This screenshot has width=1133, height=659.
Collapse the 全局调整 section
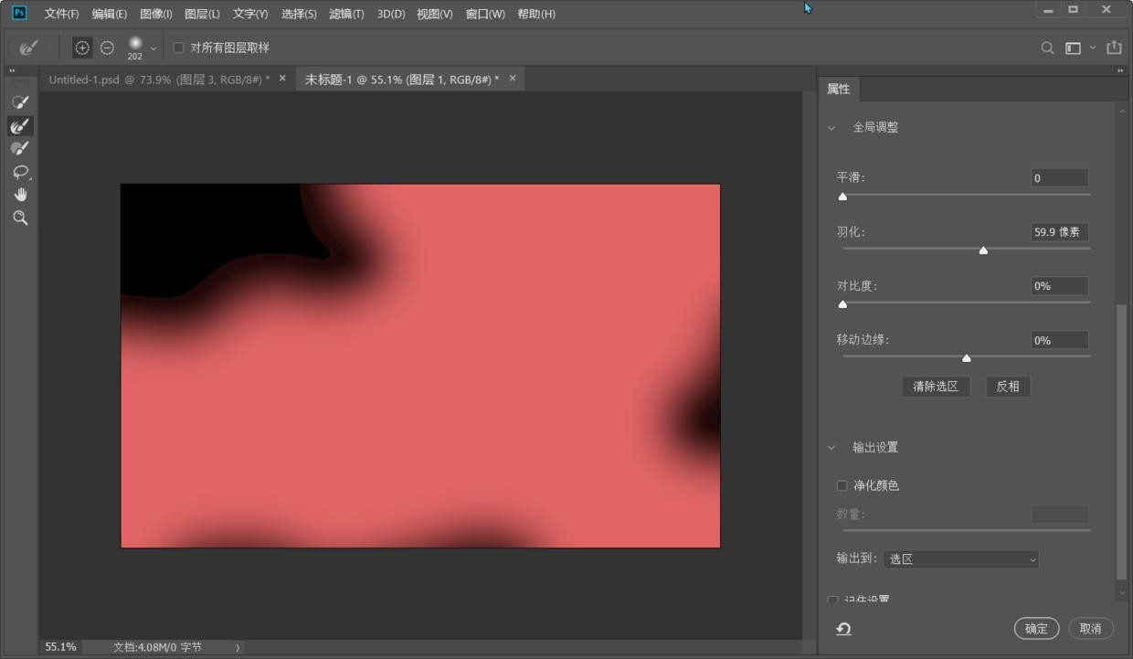pyautogui.click(x=831, y=128)
